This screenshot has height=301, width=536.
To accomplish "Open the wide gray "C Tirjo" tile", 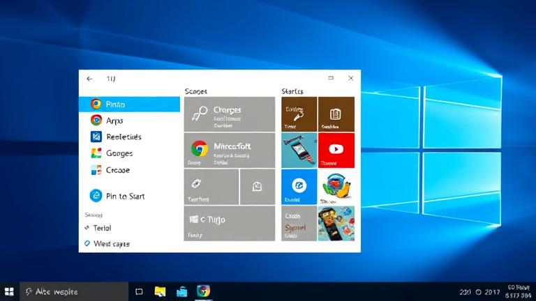I will click(x=230, y=224).
